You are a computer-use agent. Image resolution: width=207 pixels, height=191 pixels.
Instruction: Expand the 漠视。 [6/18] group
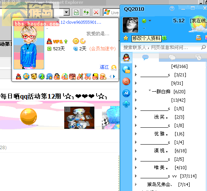pos(136,151)
